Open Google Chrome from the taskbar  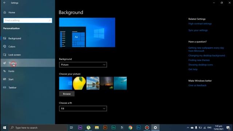pos(130,128)
